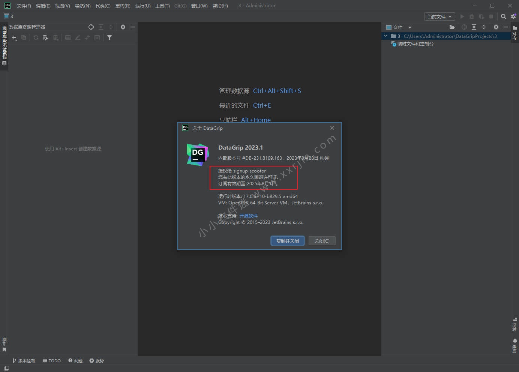The height and width of the screenshot is (372, 519).
Task: Click the tool windows toggle in bottom-left corner
Action: pos(6,368)
